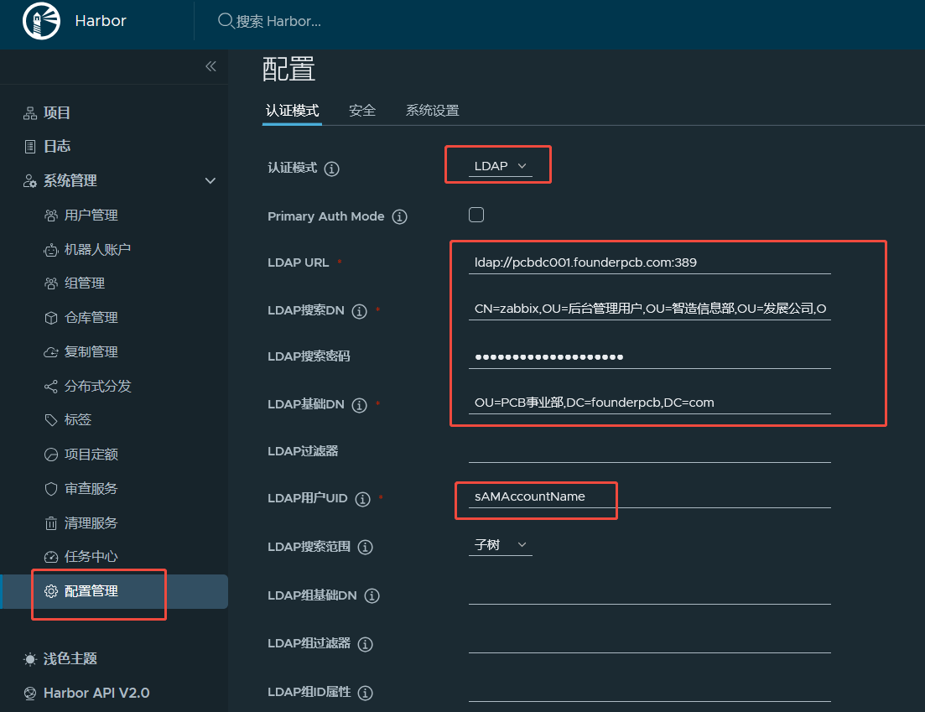This screenshot has width=925, height=712.
Task: Show info tooltip for LDAP组ID属性
Action: pyautogui.click(x=365, y=693)
